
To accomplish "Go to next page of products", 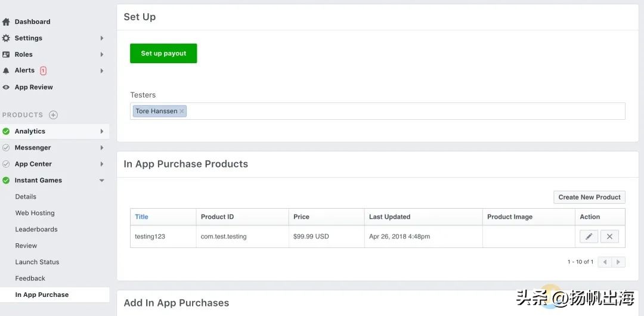I will [619, 262].
